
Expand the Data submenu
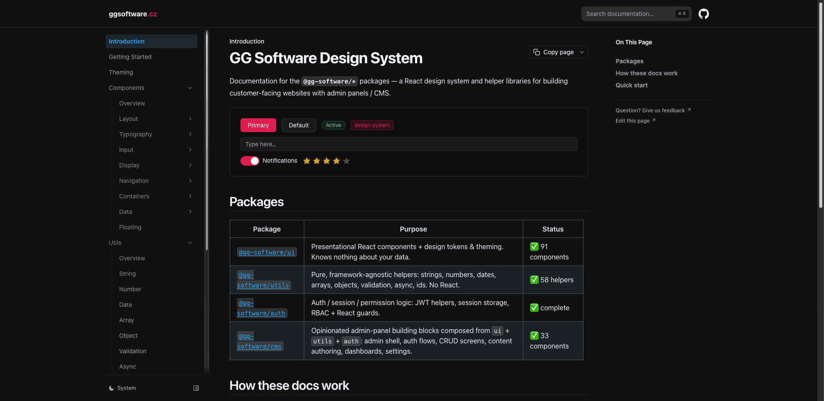(190, 212)
